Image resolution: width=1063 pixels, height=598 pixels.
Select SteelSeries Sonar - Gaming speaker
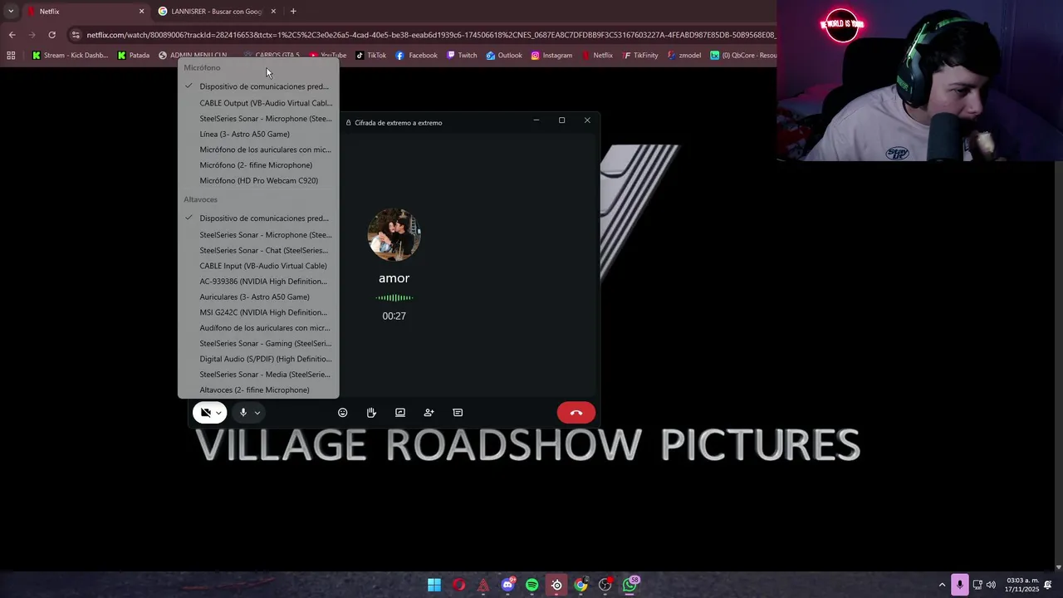tap(258, 343)
